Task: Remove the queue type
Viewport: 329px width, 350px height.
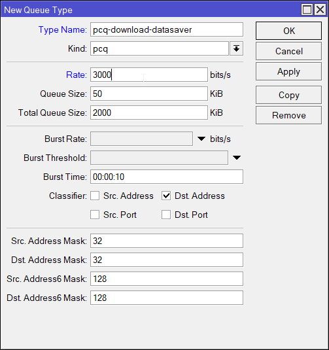Action: coord(288,115)
